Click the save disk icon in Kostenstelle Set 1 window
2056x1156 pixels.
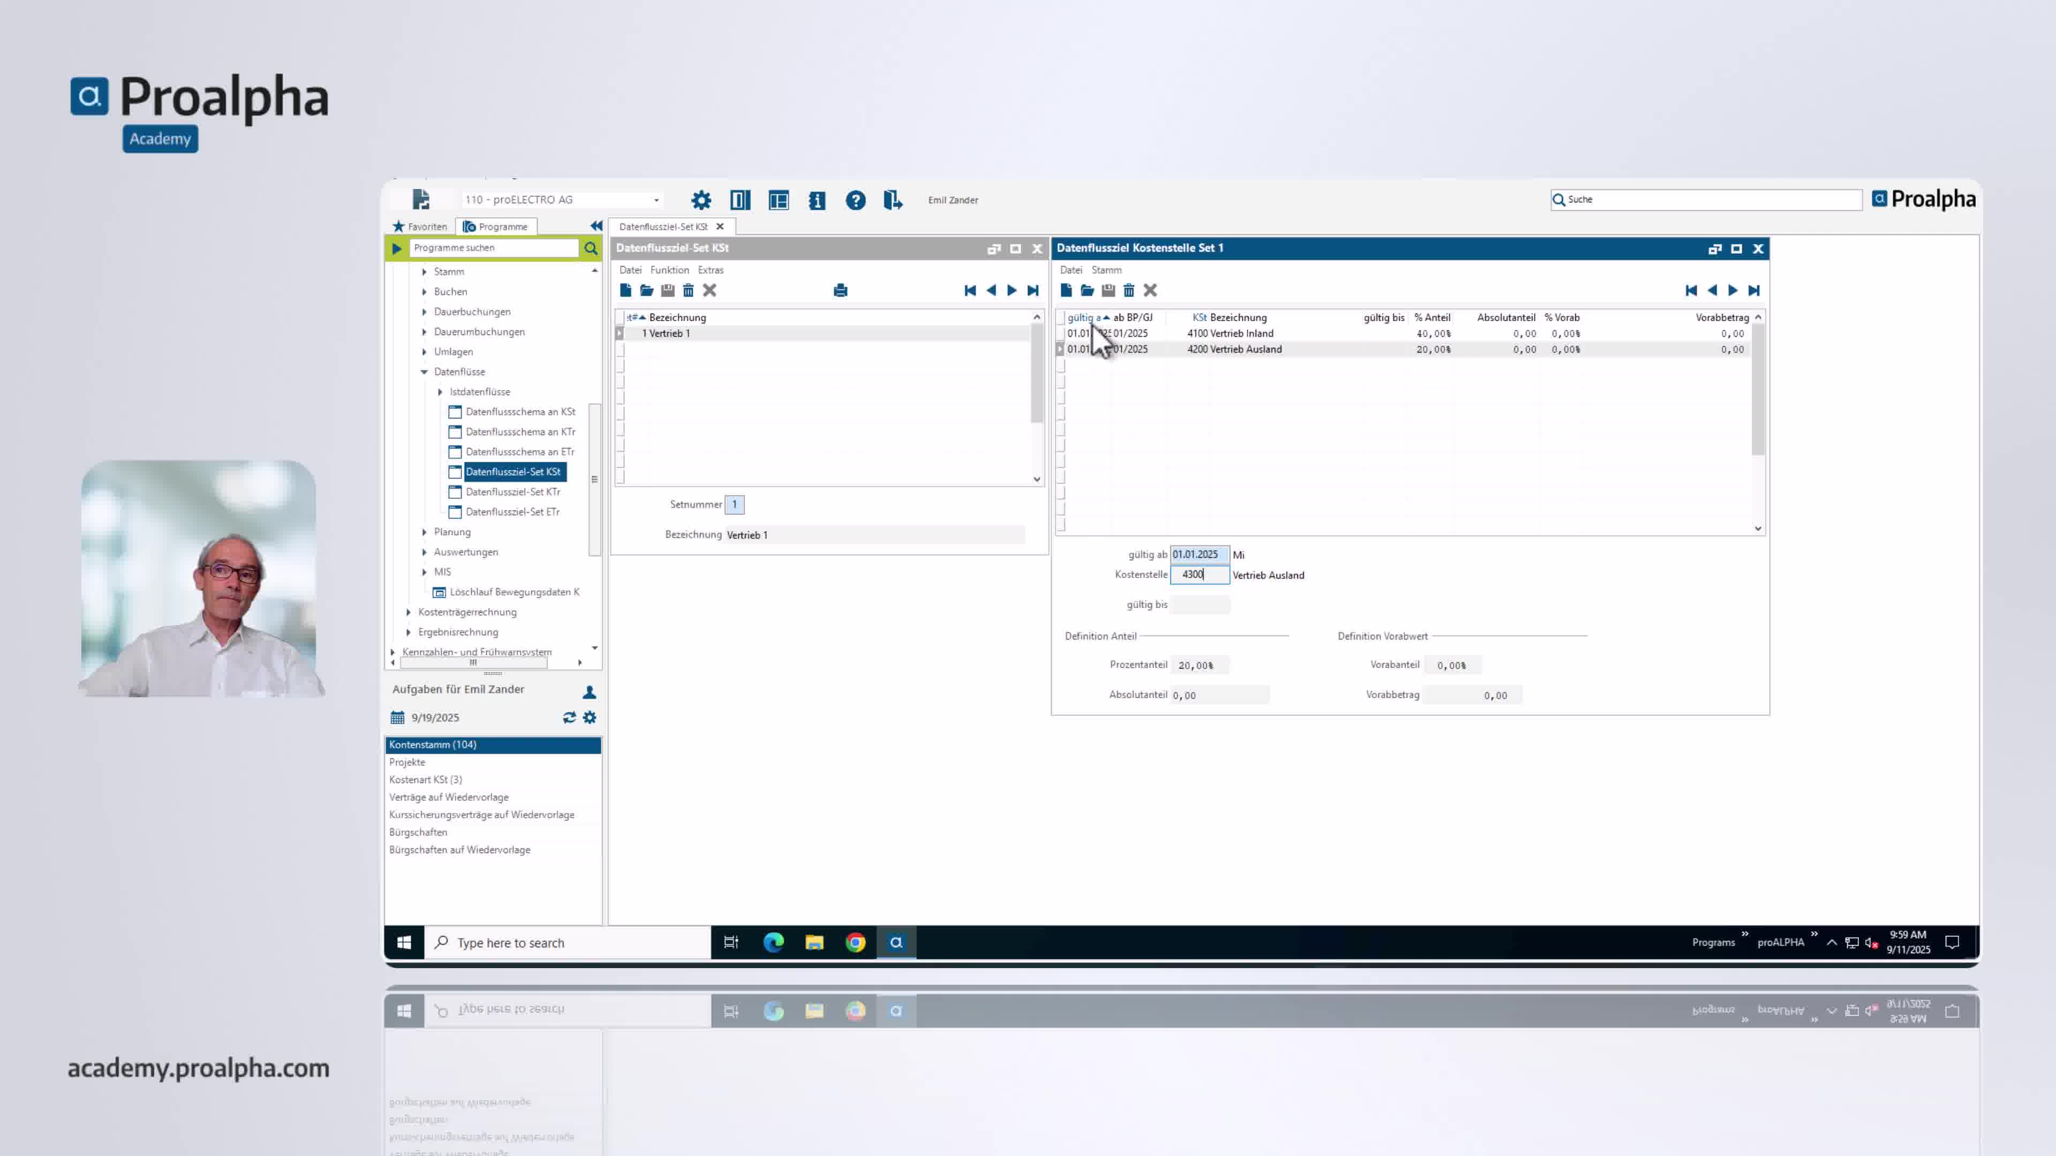(x=1108, y=291)
